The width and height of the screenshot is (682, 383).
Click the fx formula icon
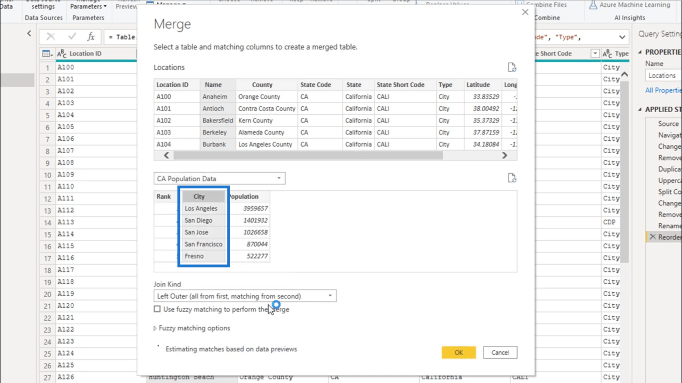pos(91,37)
